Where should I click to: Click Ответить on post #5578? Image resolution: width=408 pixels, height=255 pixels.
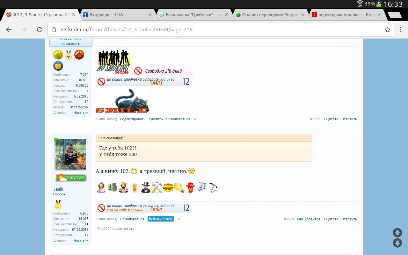(349, 219)
